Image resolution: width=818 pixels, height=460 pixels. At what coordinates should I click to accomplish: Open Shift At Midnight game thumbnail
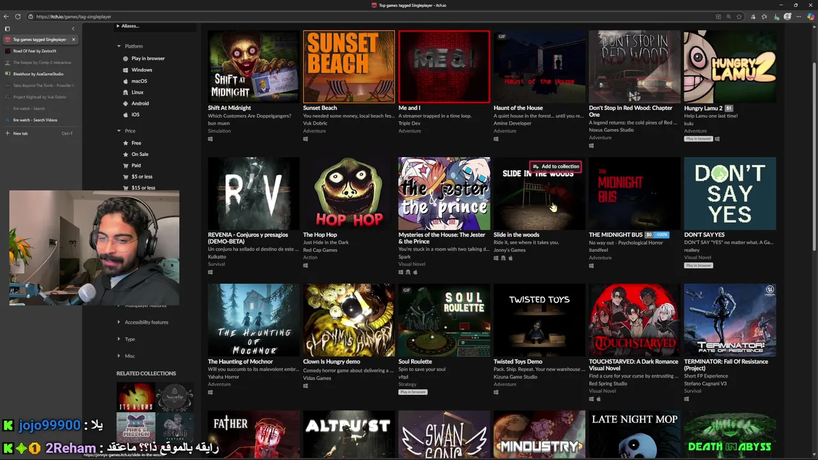254,66
